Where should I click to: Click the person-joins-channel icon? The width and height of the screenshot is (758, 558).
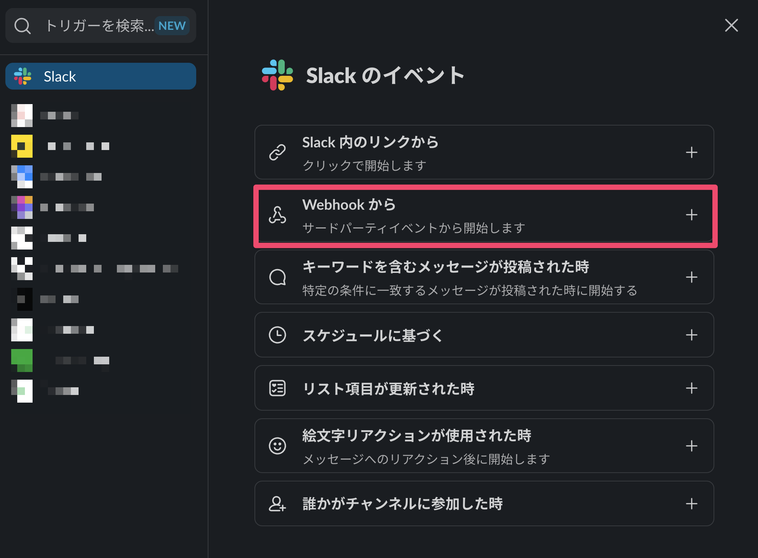[277, 504]
